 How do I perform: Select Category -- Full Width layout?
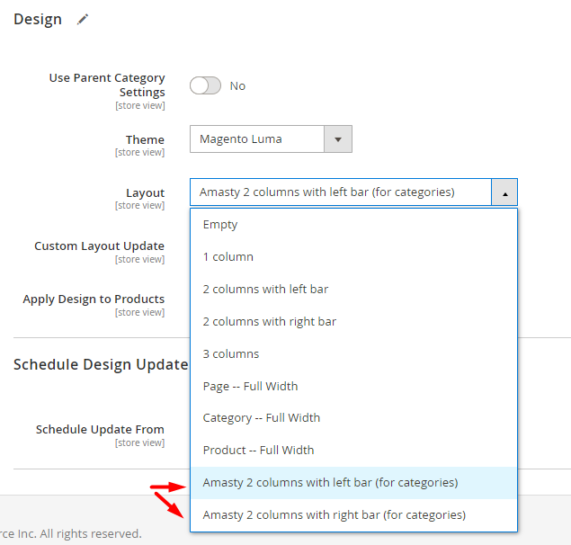click(x=353, y=418)
